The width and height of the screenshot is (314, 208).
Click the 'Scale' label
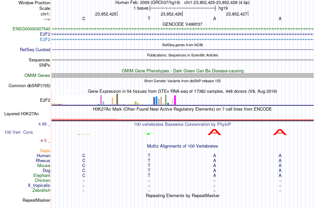click(45, 8)
